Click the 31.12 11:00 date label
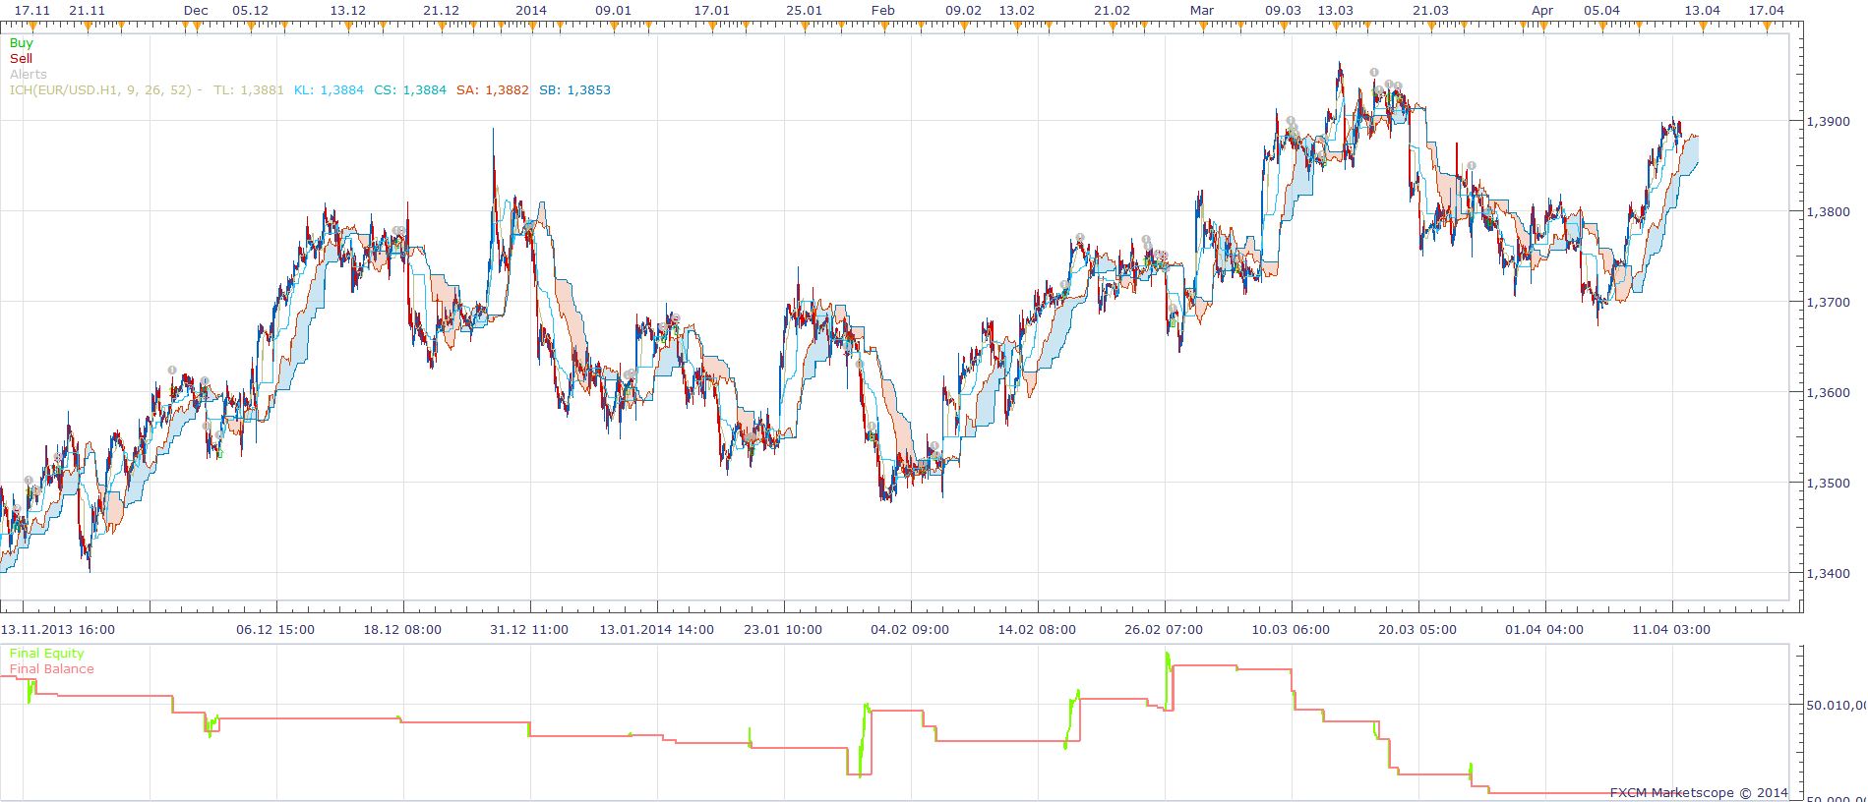 coord(529,630)
